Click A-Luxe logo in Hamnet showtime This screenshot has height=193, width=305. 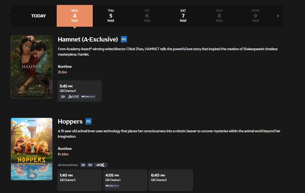coord(73,97)
